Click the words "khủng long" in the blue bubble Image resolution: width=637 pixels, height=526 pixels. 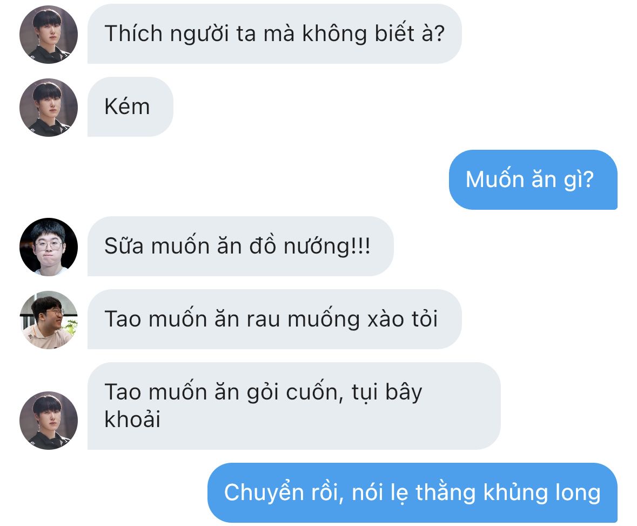click(542, 494)
